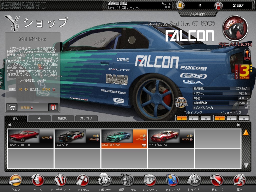
Task: Switch to the カテゴリ tab
Action: [86, 118]
